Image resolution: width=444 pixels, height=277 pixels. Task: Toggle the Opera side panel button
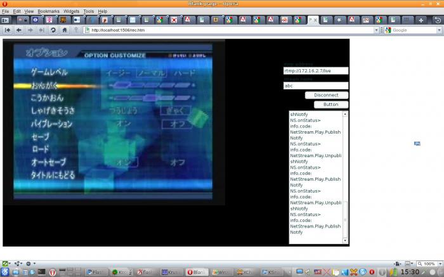click(5, 20)
